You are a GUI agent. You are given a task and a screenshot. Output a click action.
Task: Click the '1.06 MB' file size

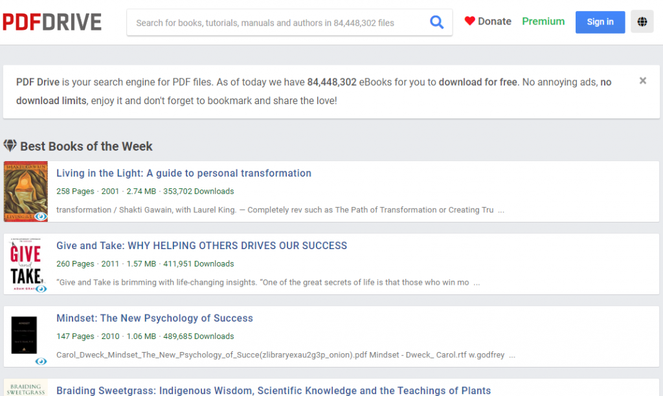click(x=141, y=336)
